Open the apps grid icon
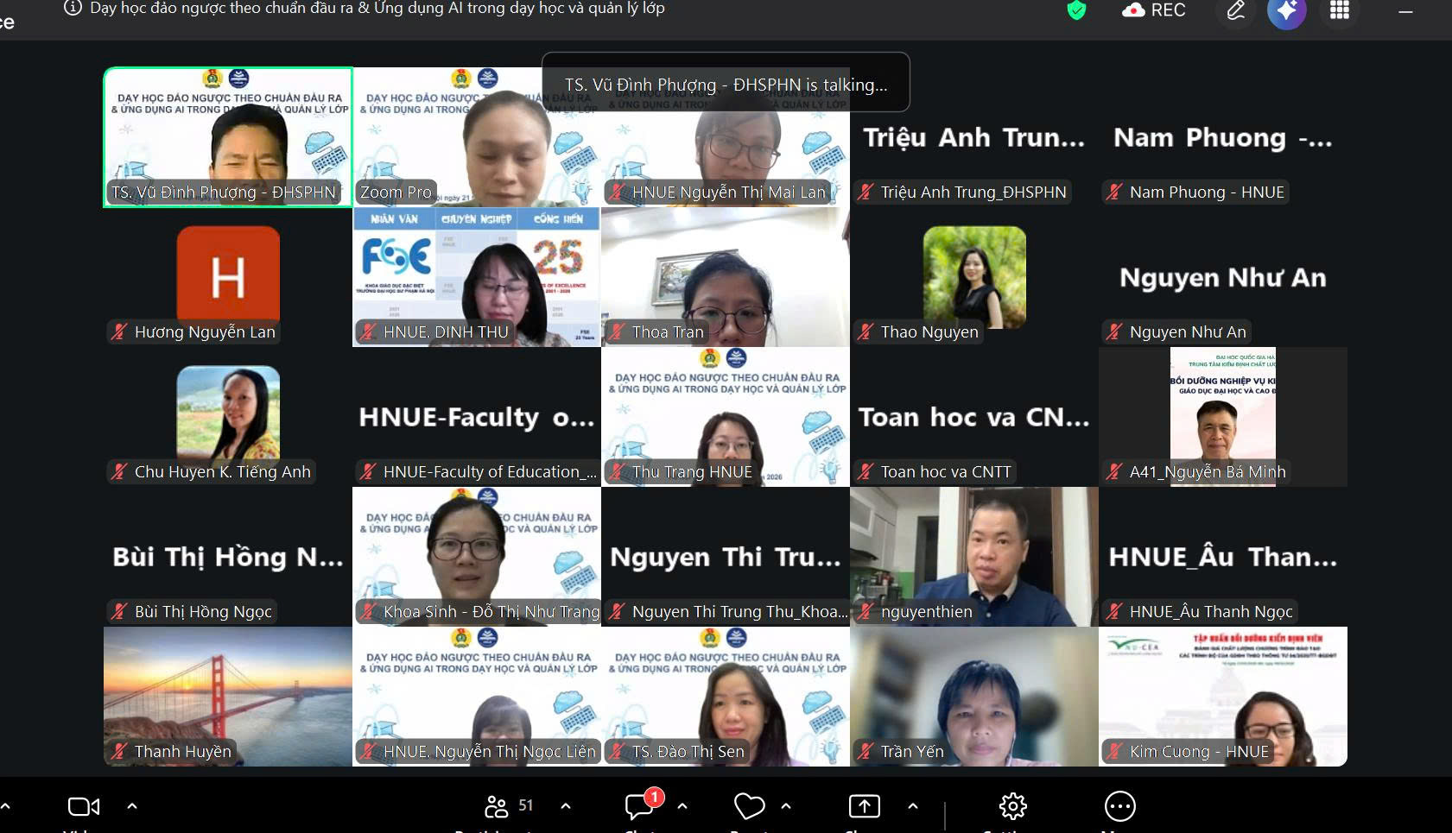Screen dimensions: 1452x833 point(1339,10)
